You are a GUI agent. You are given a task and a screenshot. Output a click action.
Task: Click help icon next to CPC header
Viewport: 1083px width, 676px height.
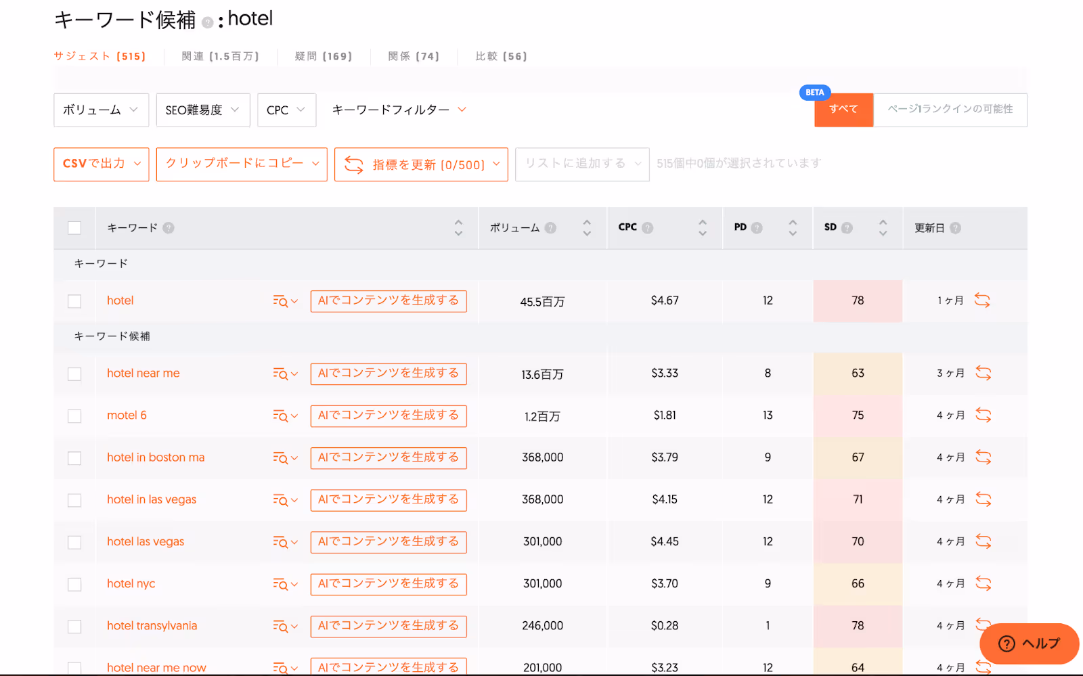pyautogui.click(x=648, y=228)
